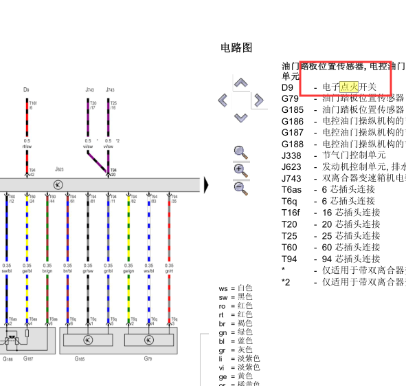406x386 pixels.
Task: Click legend entry T94 94 芯插头连接
Action: (x=331, y=259)
